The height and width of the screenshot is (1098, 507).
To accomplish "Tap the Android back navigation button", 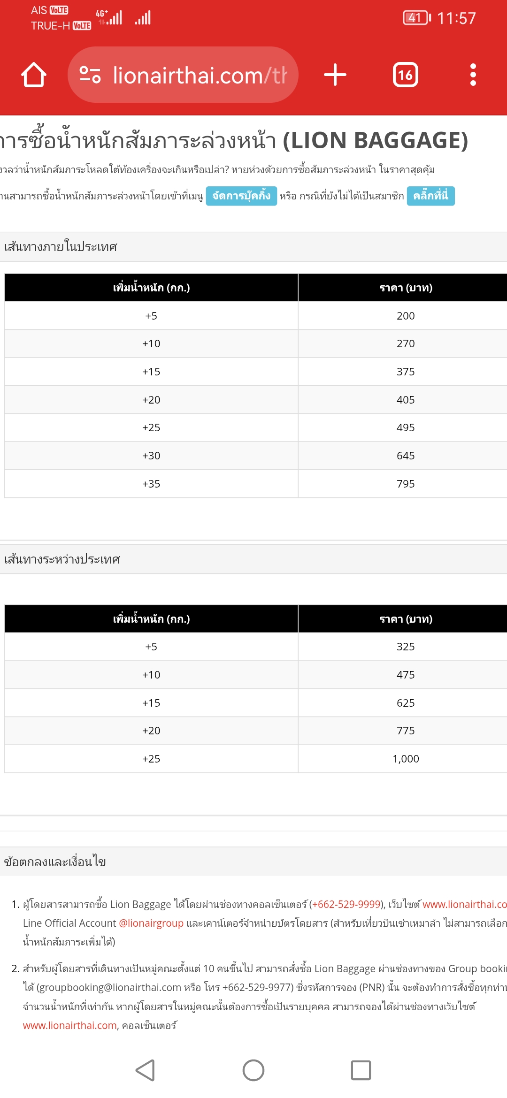I will [x=146, y=1070].
